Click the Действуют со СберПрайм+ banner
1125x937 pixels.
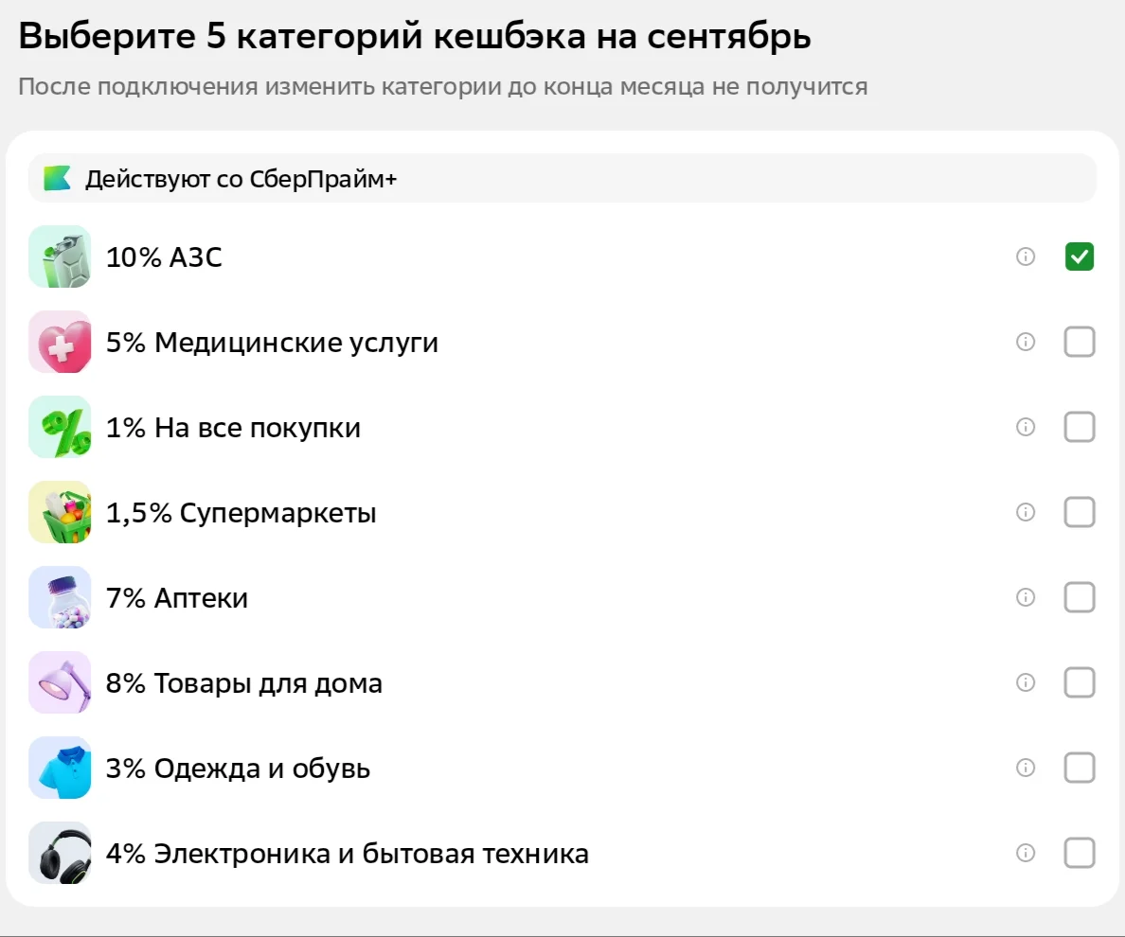pos(562,179)
